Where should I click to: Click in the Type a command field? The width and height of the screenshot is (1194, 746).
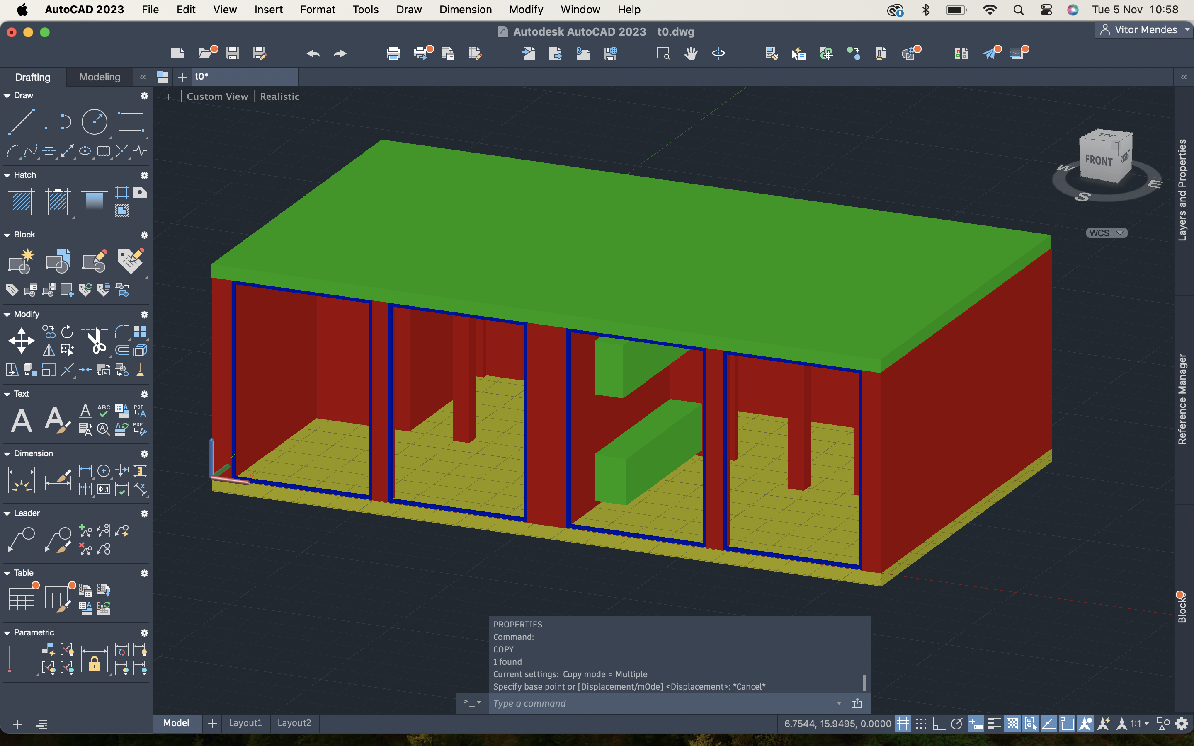661,703
